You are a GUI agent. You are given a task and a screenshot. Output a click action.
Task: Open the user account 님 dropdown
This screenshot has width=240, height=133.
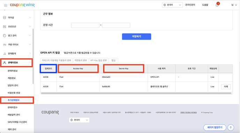234,5
